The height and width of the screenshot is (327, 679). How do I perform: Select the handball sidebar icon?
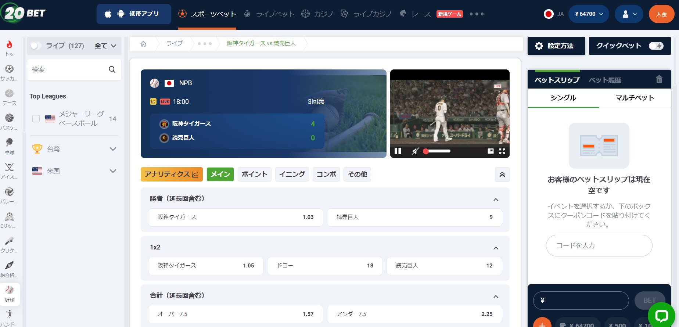pyautogui.click(x=10, y=315)
